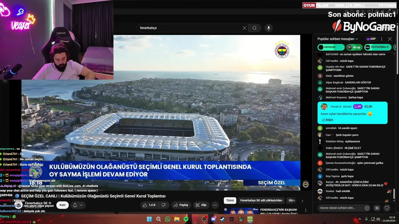Screen dimensions: 399x224
Task: Open Windows taskbar search
Action: [x=158, y=219]
